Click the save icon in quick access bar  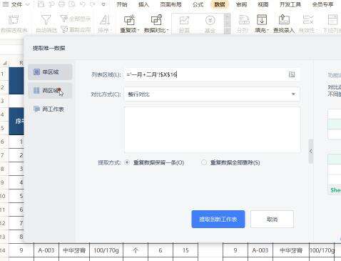coord(41,4)
